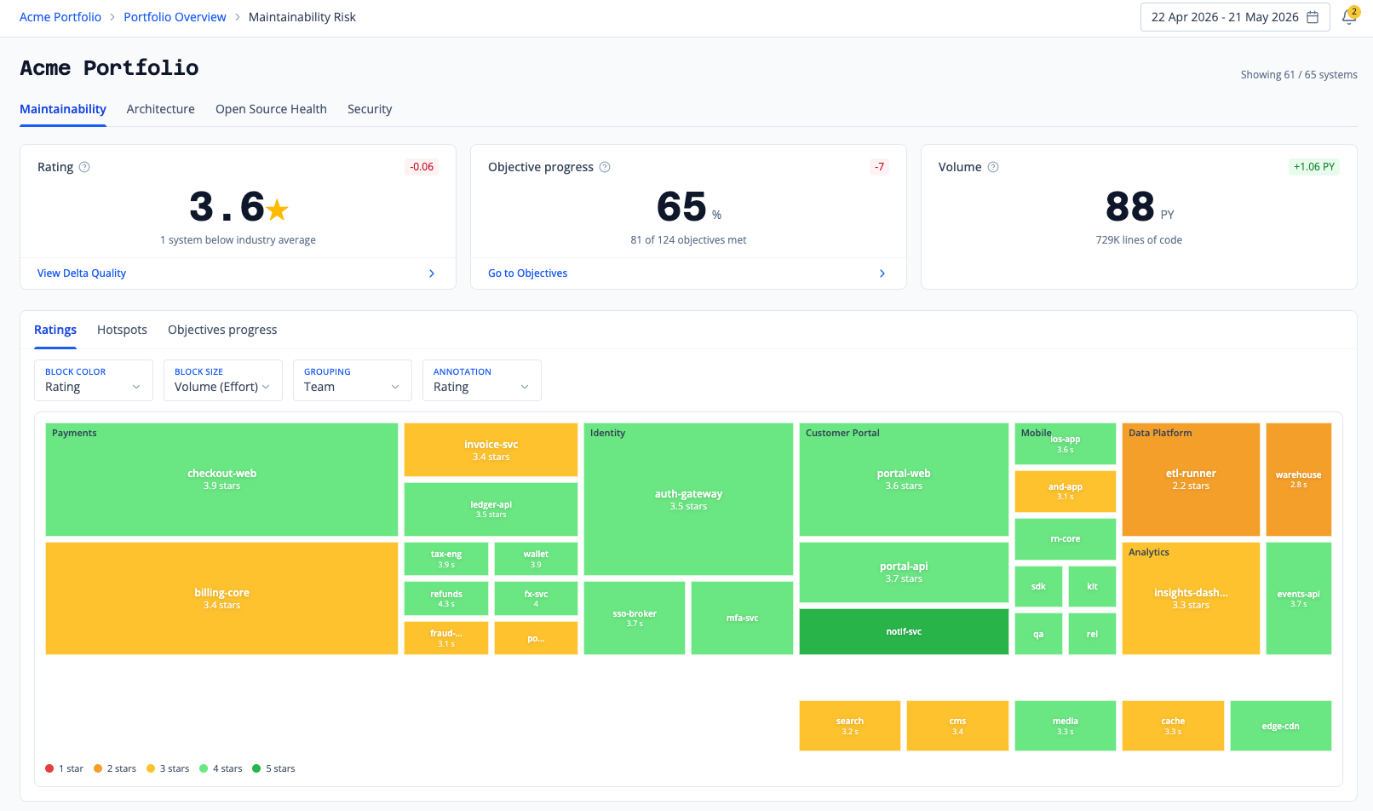The height and width of the screenshot is (811, 1373).
Task: Click the etl-runner treemap block
Action: click(x=1191, y=480)
